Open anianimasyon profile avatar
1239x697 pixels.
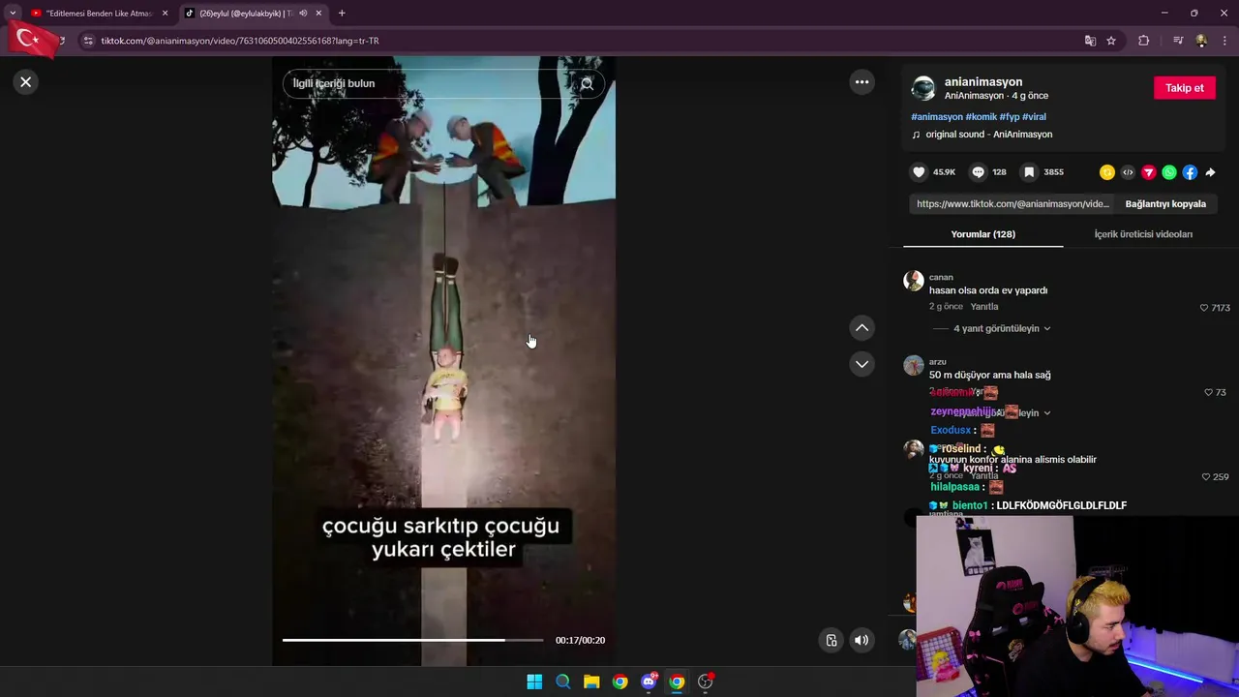pyautogui.click(x=923, y=88)
